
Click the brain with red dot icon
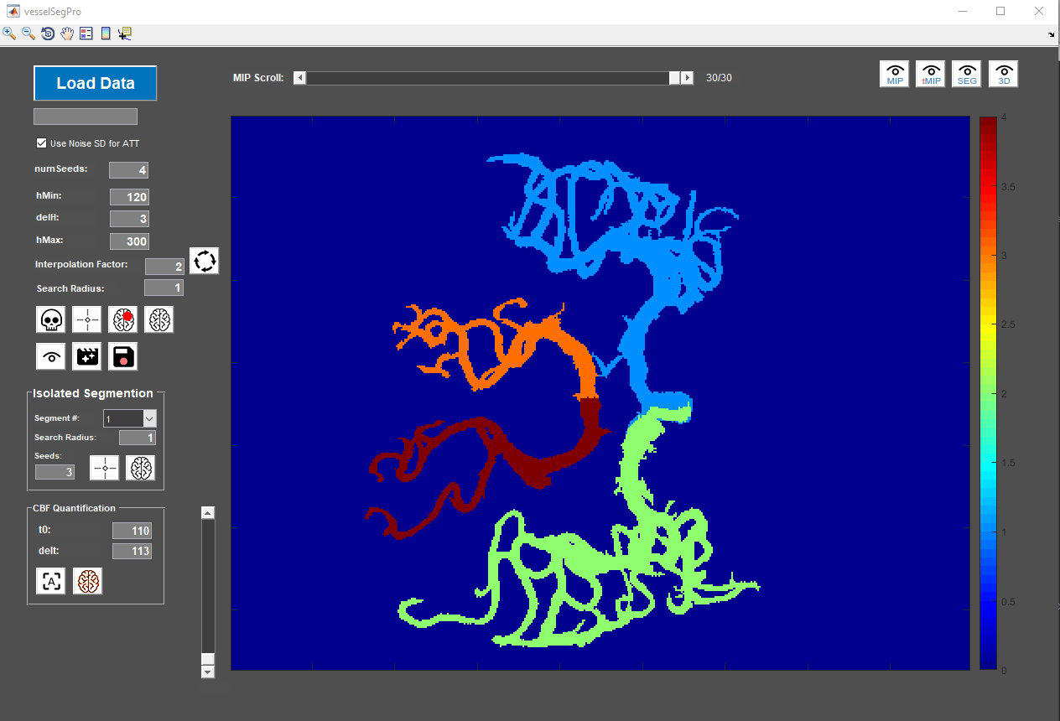tap(122, 319)
